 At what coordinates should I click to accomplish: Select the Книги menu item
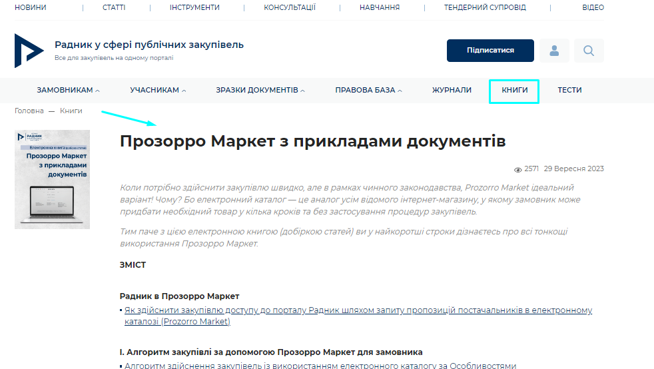(514, 91)
